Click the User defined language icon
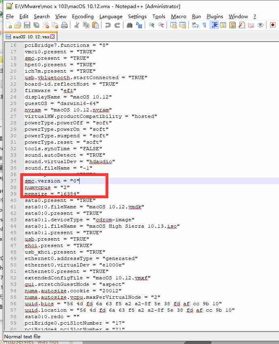The image size is (279, 344). [x=223, y=25]
